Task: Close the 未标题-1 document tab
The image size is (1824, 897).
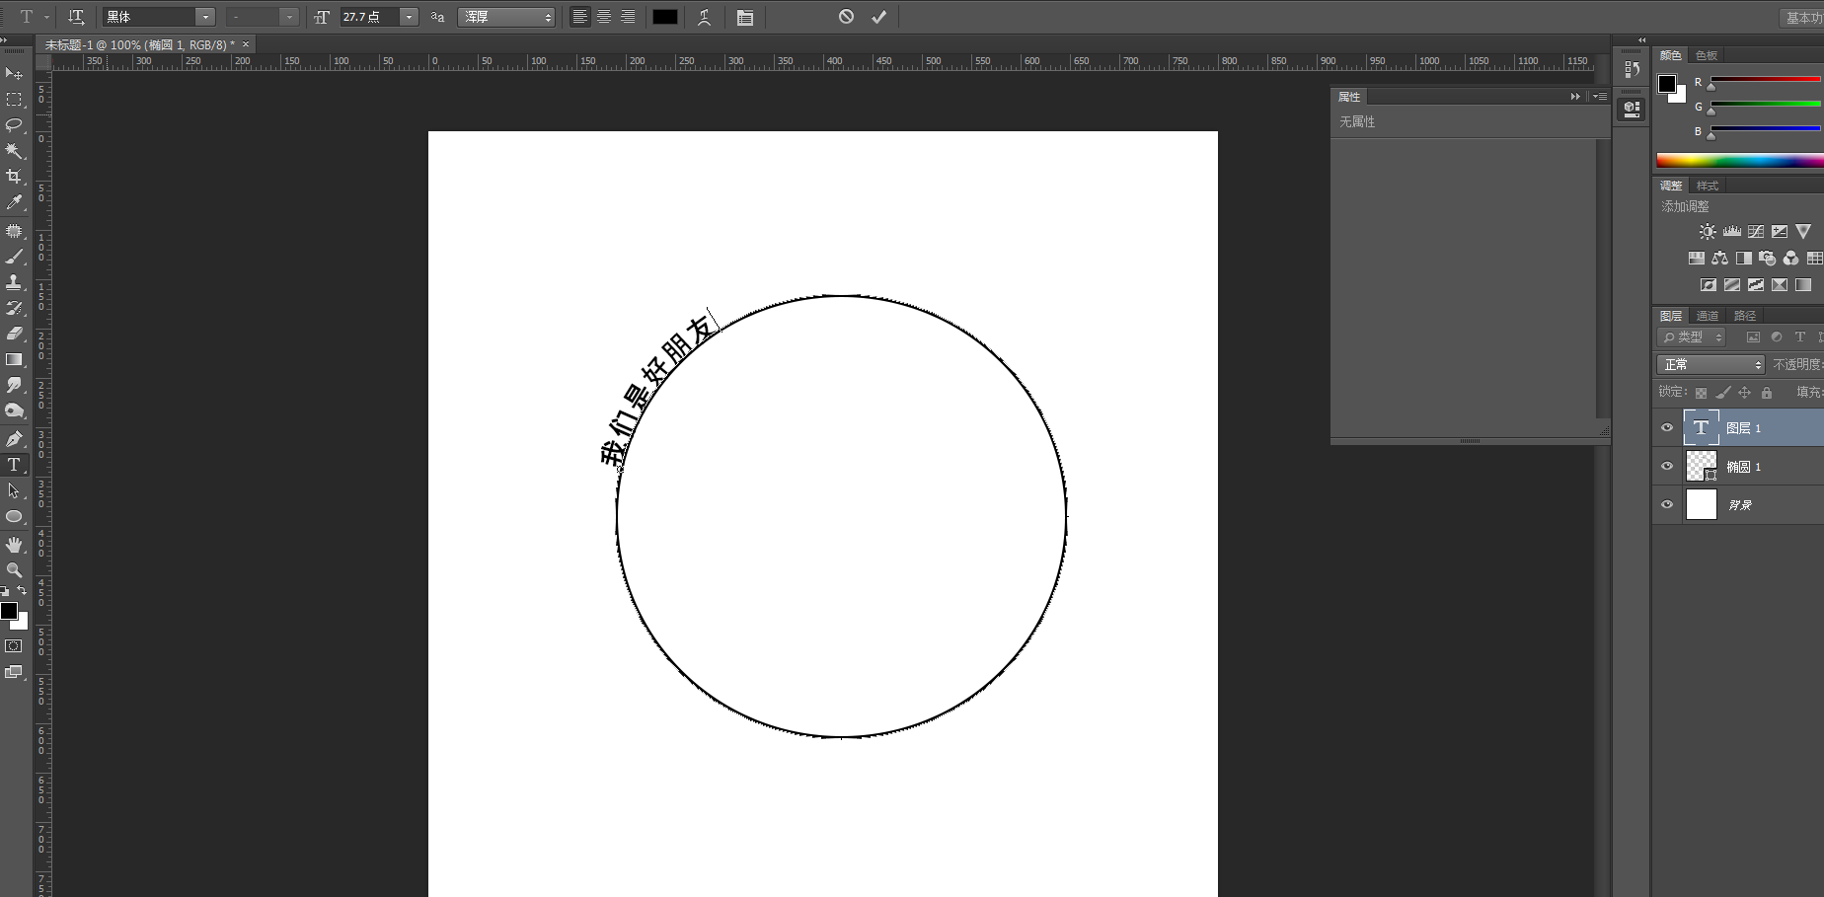Action: coord(246,44)
